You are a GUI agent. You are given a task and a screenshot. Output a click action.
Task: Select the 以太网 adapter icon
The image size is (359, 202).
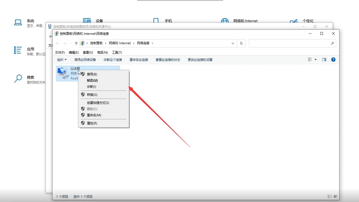tap(63, 73)
